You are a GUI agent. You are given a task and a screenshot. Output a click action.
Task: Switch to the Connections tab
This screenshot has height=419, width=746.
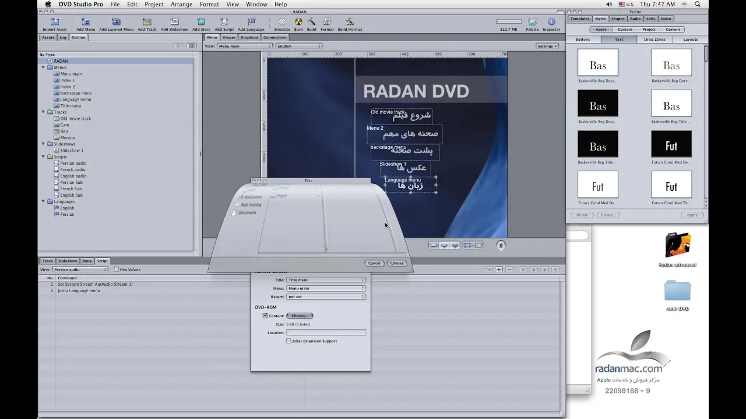pyautogui.click(x=275, y=37)
